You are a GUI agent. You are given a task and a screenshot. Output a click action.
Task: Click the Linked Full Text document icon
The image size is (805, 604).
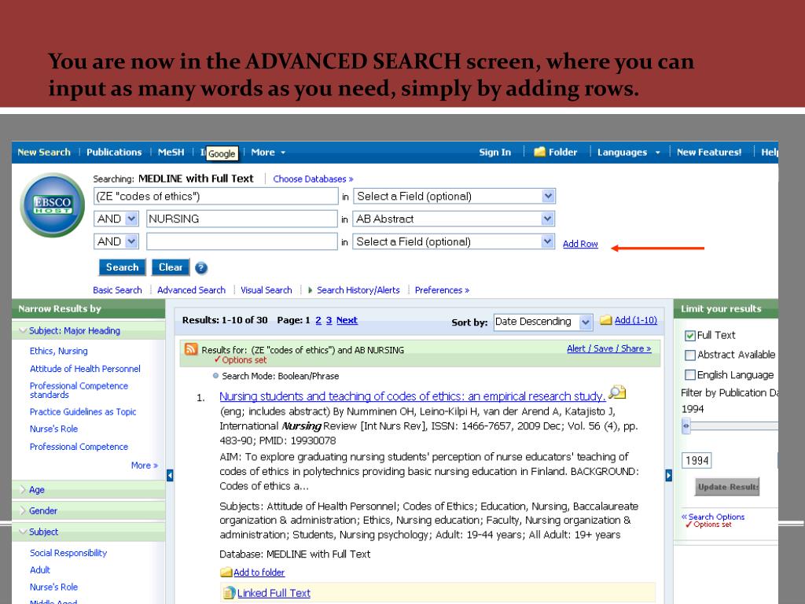coord(229,593)
